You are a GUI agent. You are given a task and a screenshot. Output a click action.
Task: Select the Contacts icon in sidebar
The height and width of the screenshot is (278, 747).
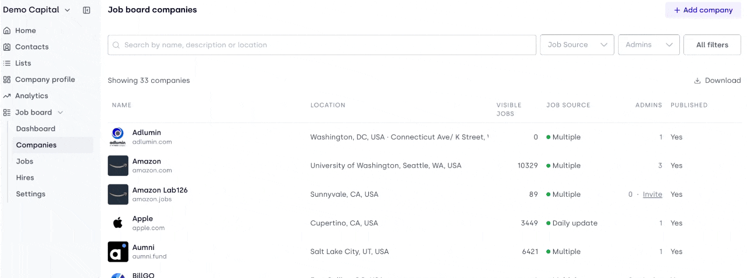[x=7, y=47]
